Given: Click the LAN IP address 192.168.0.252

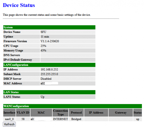Looking at the screenshot, I should (x=49, y=70).
